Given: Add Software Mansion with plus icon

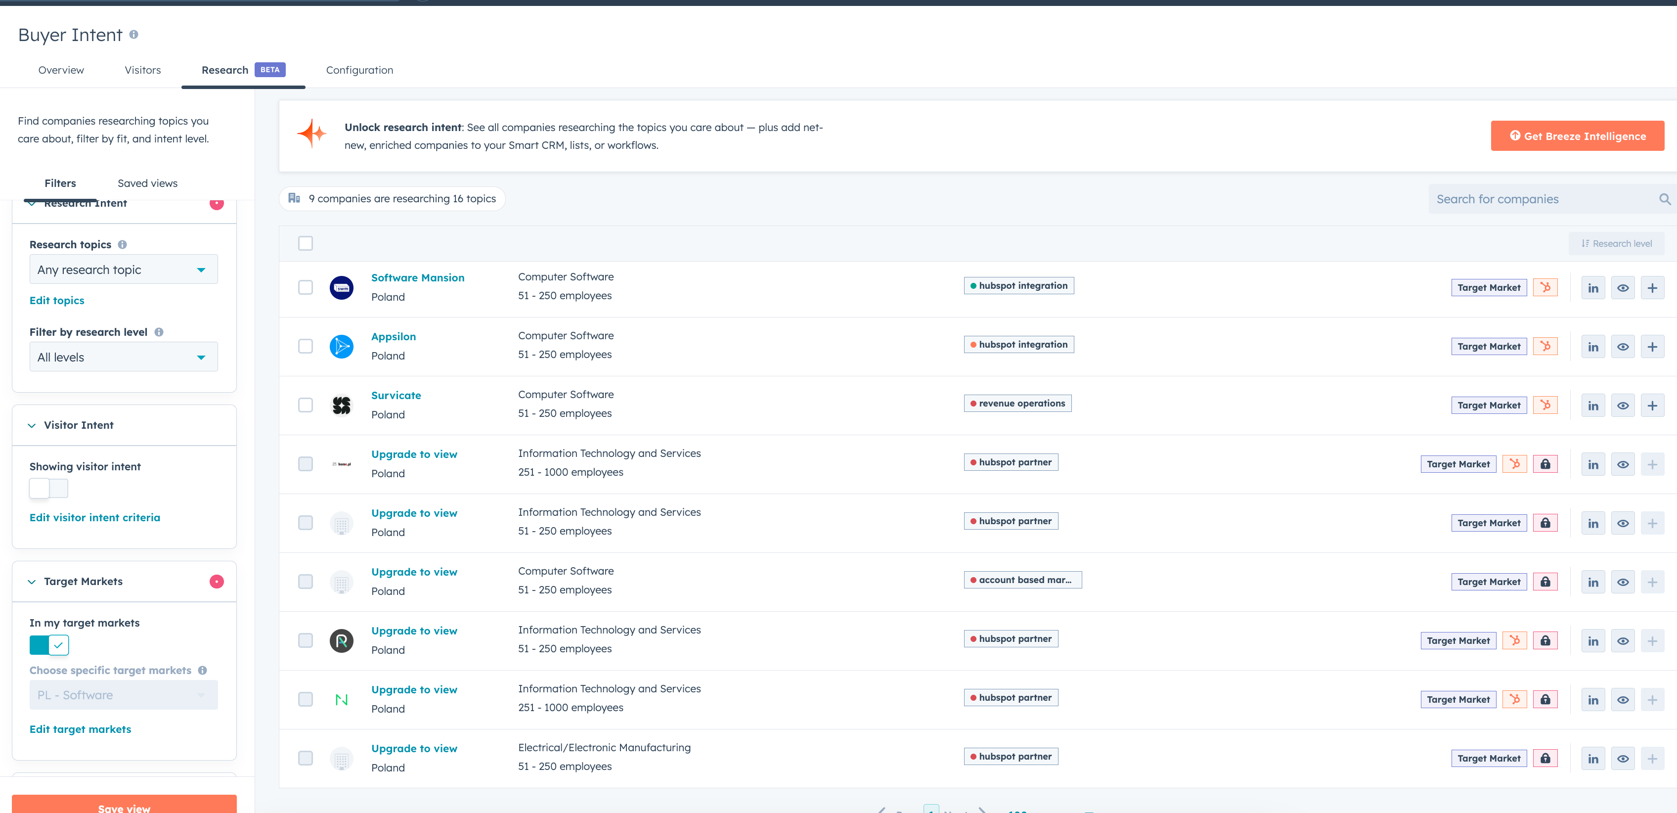Looking at the screenshot, I should (x=1652, y=288).
